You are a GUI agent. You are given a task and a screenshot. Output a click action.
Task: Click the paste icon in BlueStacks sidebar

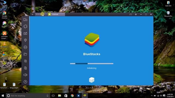coord(25,68)
